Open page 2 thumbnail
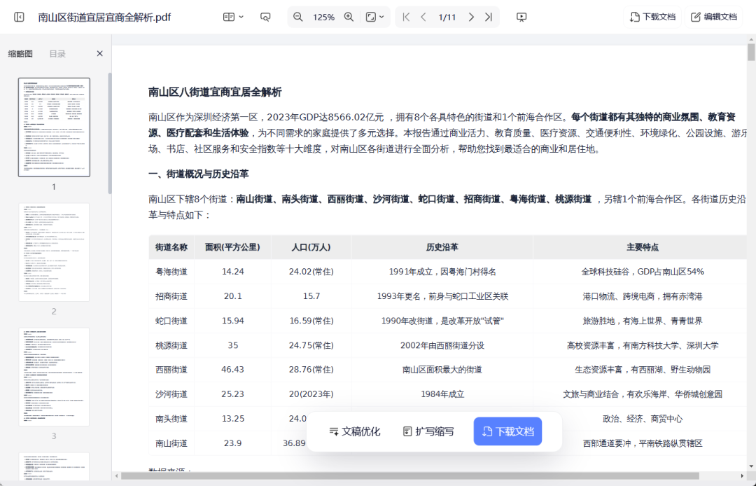756x486 pixels. click(54, 252)
